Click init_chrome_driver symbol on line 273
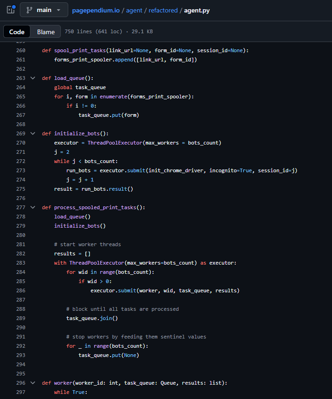332x399 pixels. [x=175, y=170]
